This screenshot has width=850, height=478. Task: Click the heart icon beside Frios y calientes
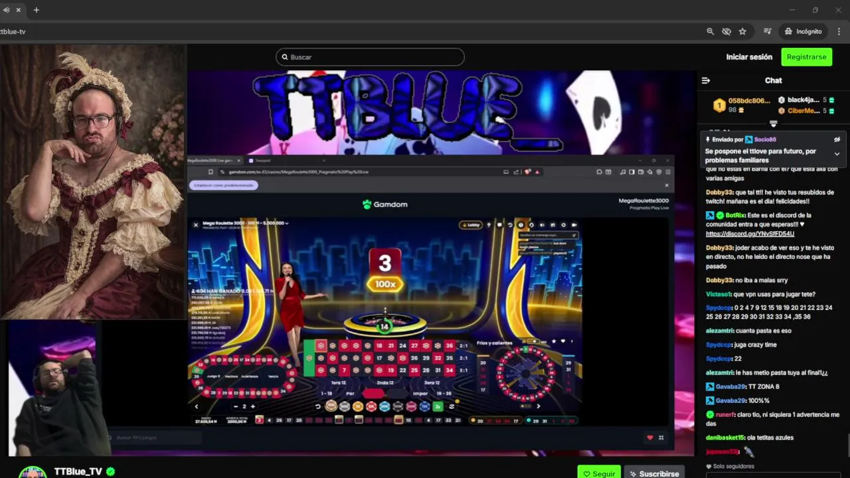point(563,341)
